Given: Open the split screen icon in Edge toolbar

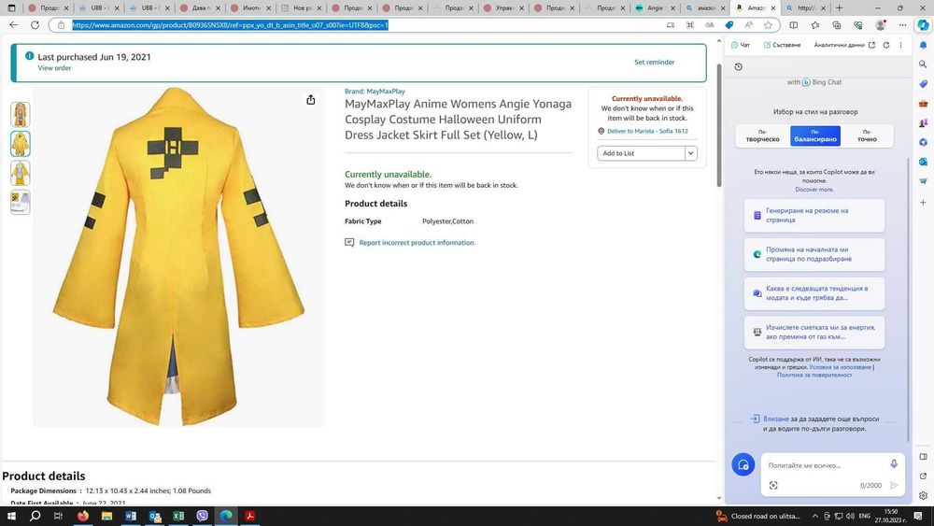Looking at the screenshot, I should [793, 25].
